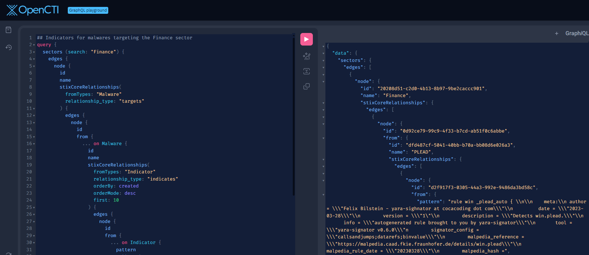Image resolution: width=589 pixels, height=255 pixels.
Task: Add a new tab with the plus icon
Action: point(556,33)
